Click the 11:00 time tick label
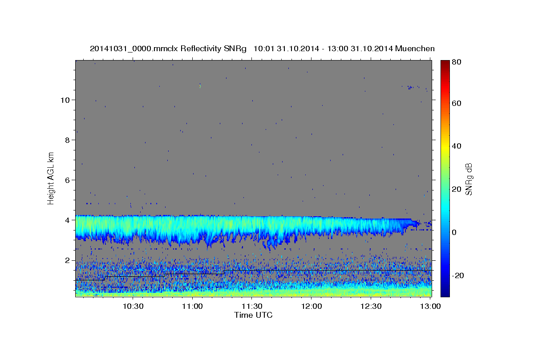534x356 pixels. tap(193, 306)
